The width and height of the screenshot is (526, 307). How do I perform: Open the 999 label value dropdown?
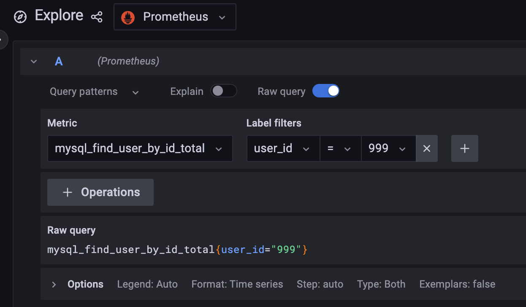388,148
